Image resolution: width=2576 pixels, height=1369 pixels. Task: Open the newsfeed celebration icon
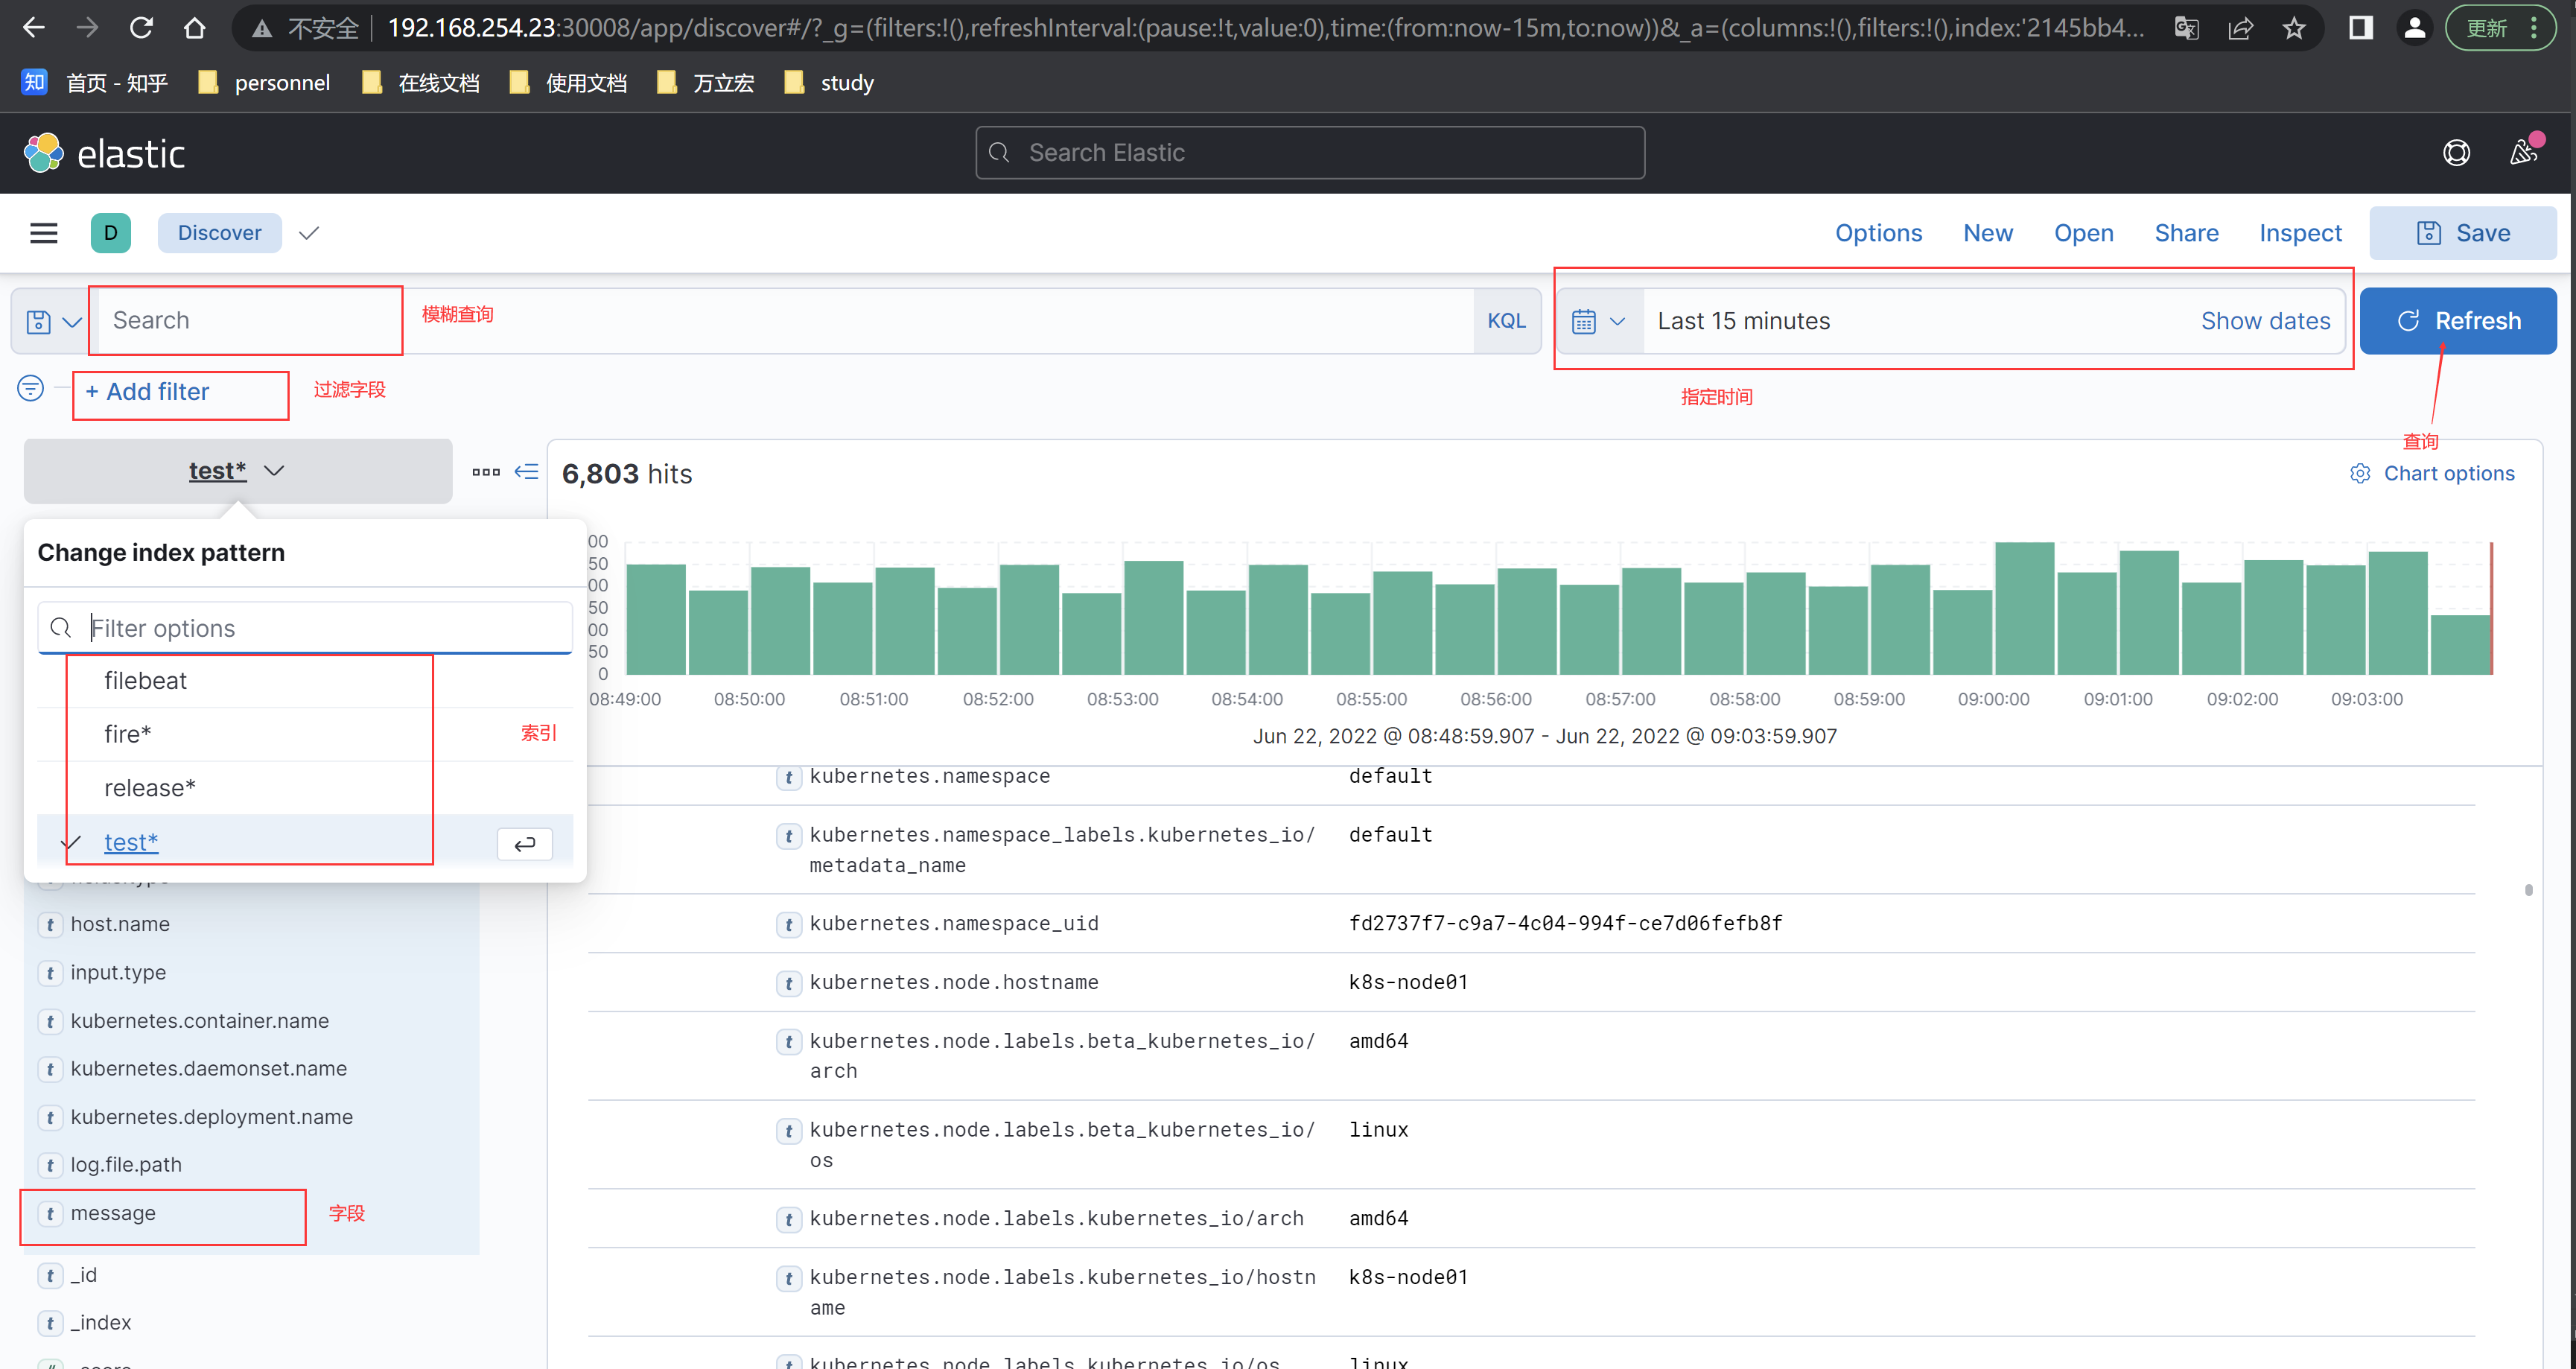[2522, 153]
